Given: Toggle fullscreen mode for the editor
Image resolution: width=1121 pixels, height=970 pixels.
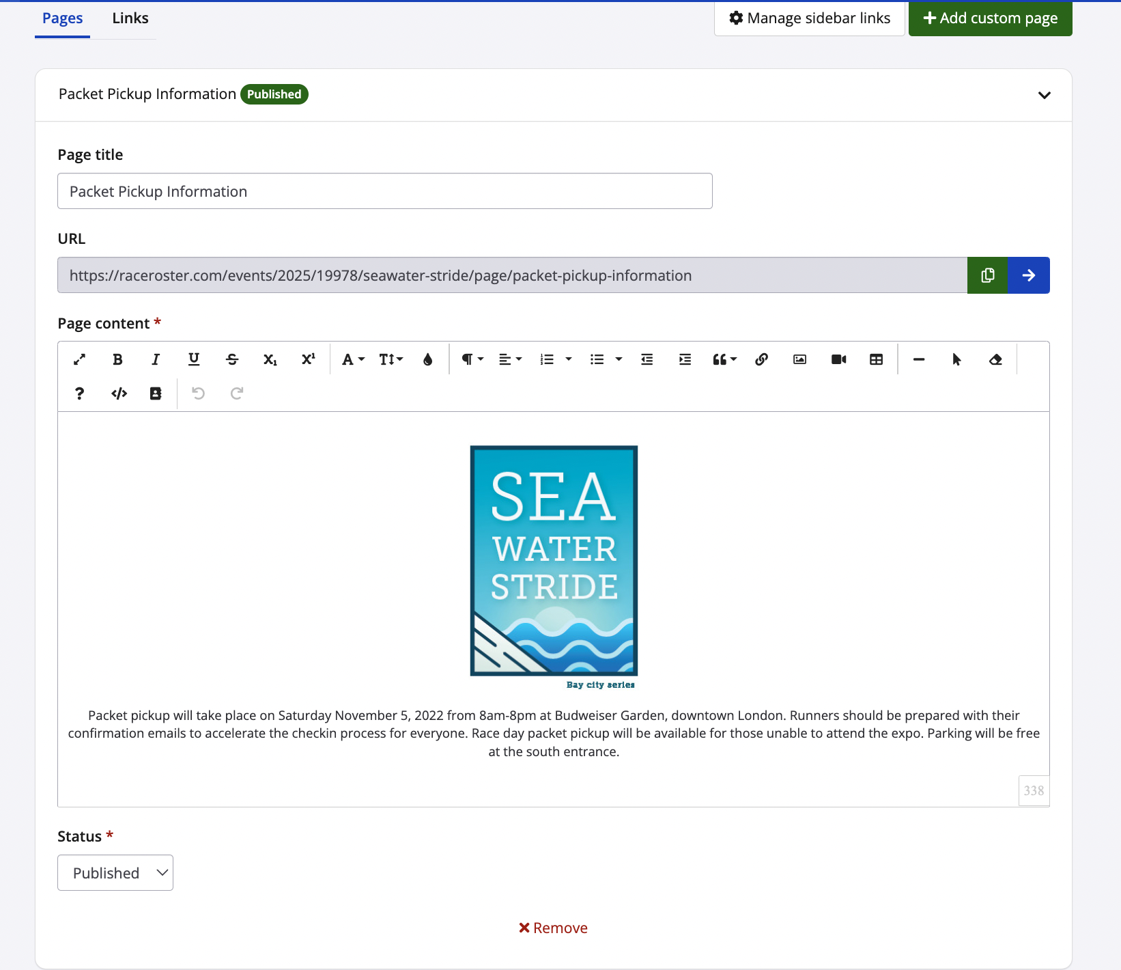Looking at the screenshot, I should (79, 360).
